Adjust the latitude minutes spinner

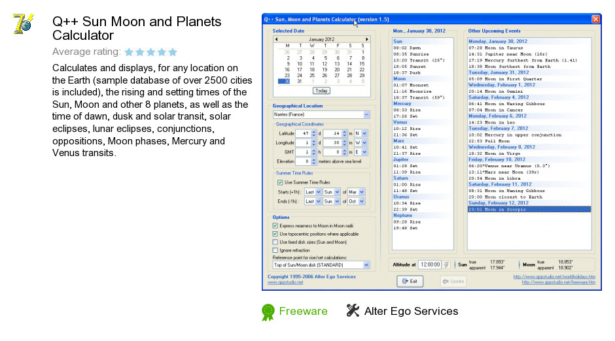pyautogui.click(x=344, y=133)
